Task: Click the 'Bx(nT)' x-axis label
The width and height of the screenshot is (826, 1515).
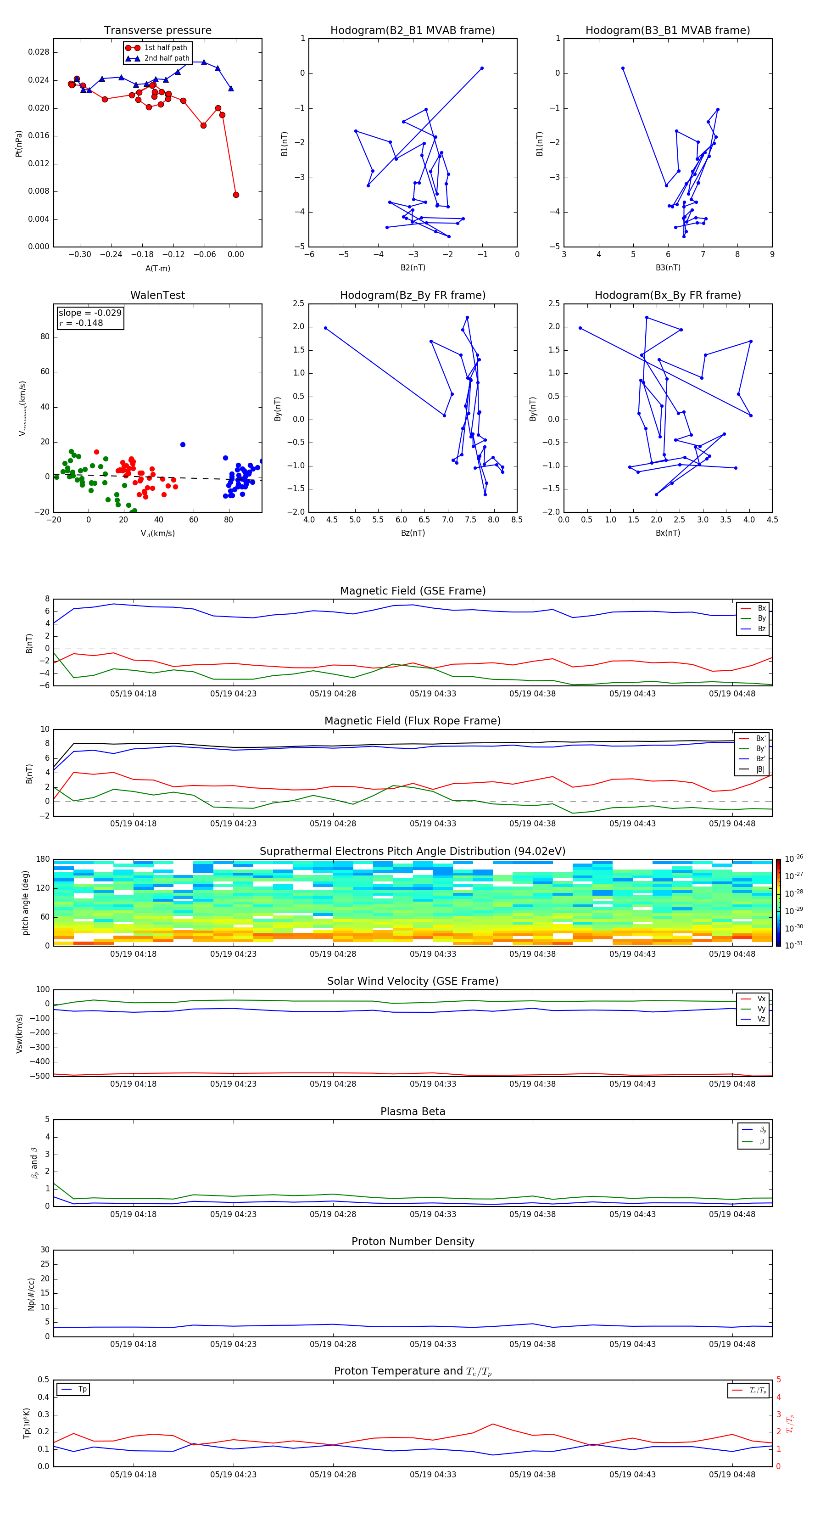Action: [x=668, y=533]
